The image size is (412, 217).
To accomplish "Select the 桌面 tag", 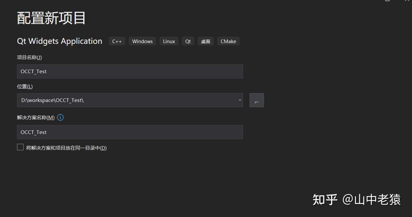I will 206,41.
